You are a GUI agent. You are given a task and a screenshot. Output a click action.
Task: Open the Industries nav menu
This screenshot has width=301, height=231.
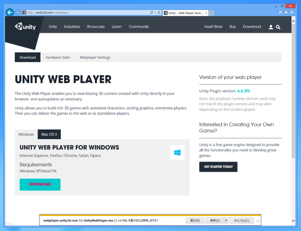[x=72, y=27]
